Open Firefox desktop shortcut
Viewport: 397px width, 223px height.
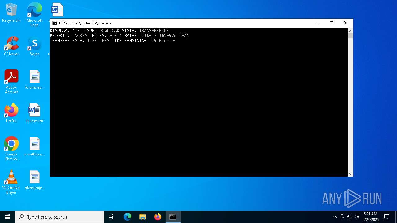click(x=11, y=113)
